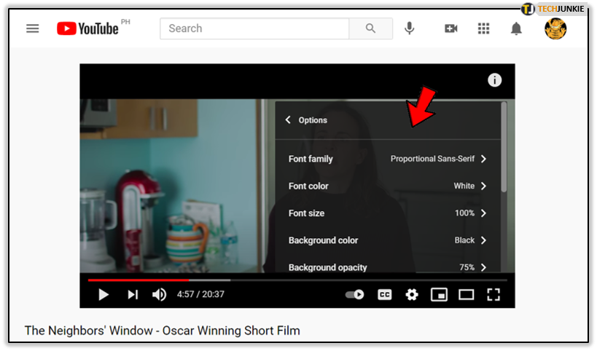Expand the 75% opacity chevron
This screenshot has width=597, height=351.
(483, 267)
